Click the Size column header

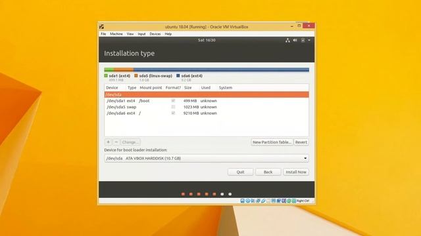(188, 87)
